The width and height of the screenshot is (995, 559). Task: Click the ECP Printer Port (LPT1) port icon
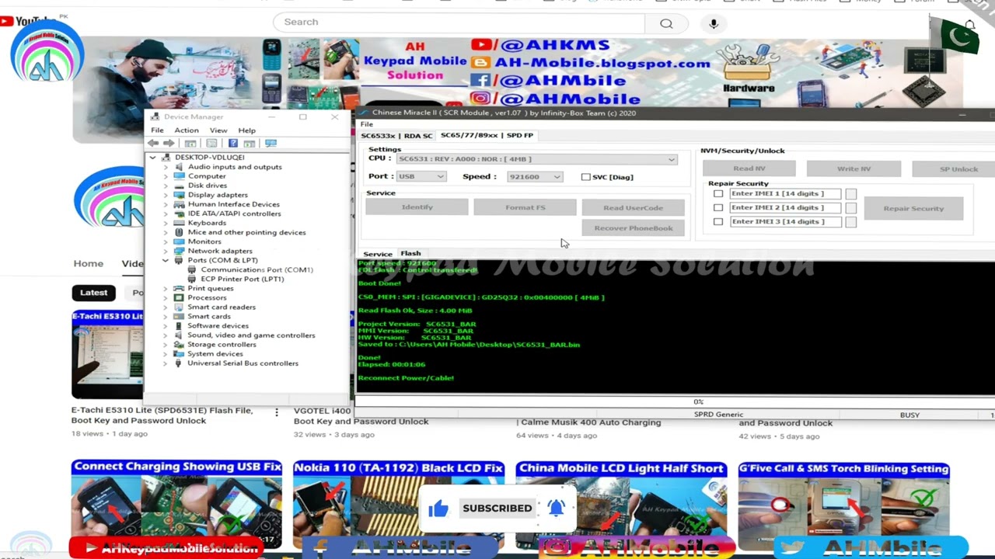pyautogui.click(x=192, y=279)
